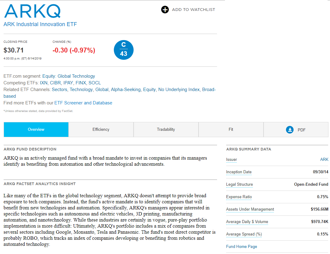Click the inception date value 09/30/14

tap(321, 172)
